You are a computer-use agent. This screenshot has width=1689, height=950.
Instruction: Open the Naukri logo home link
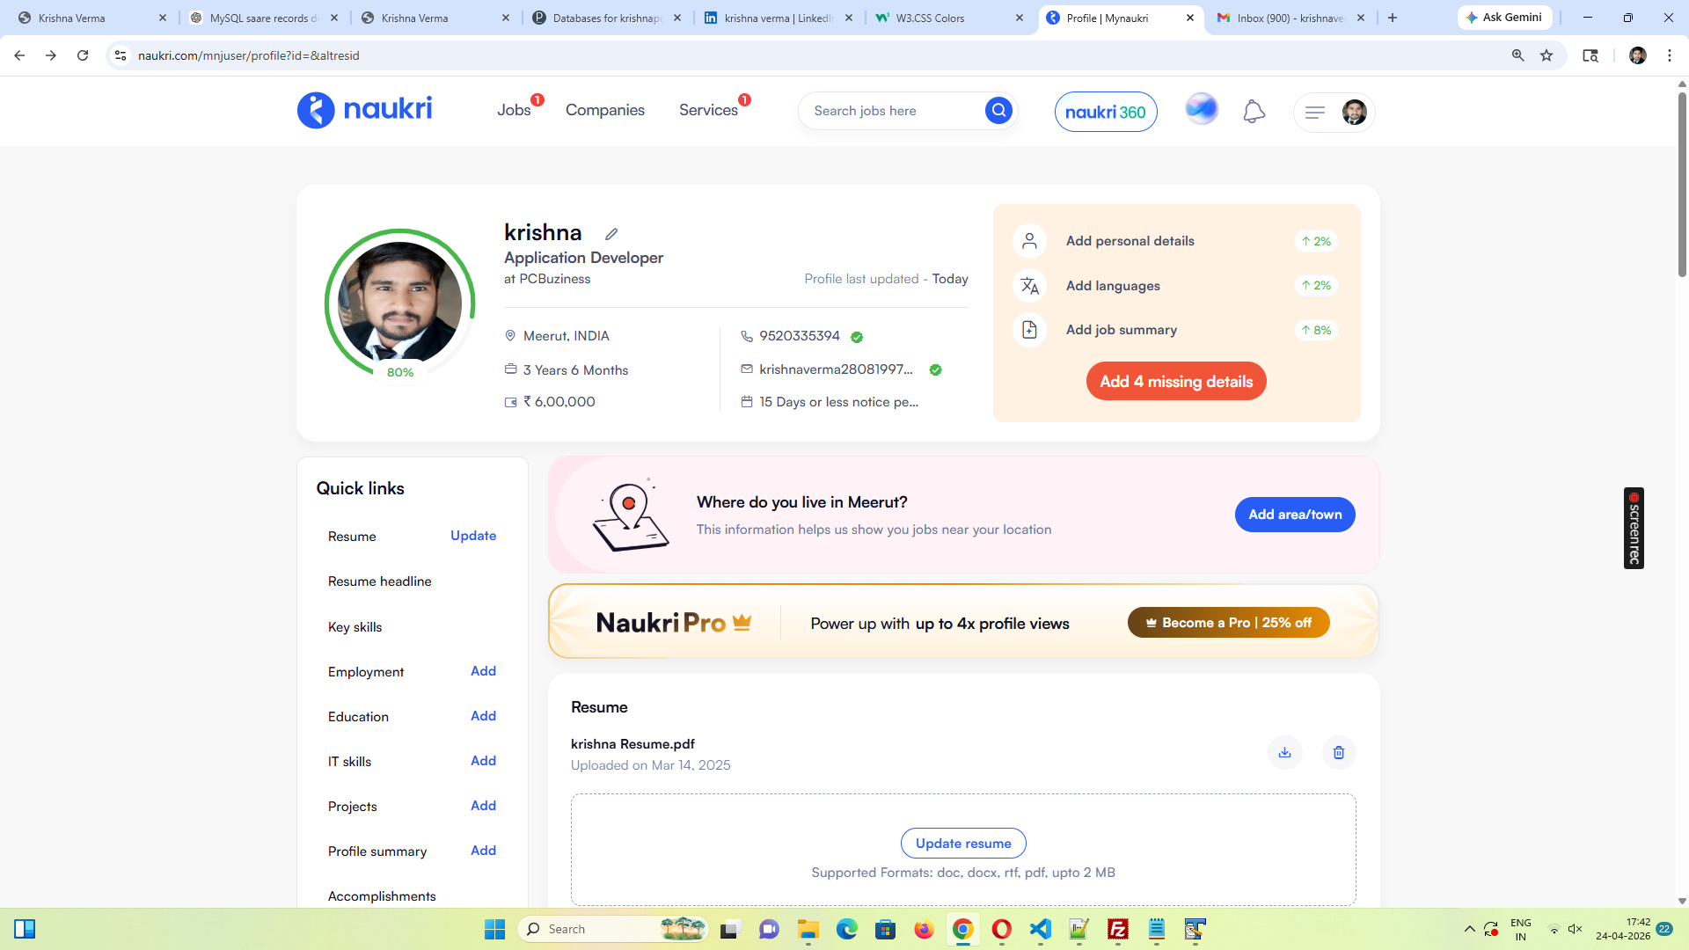[365, 110]
